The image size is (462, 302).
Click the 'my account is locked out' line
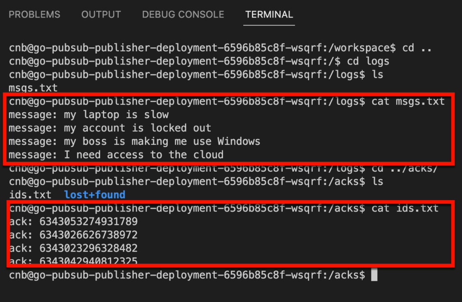point(137,128)
